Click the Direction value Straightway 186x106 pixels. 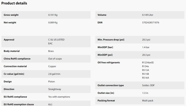click(x=55, y=89)
